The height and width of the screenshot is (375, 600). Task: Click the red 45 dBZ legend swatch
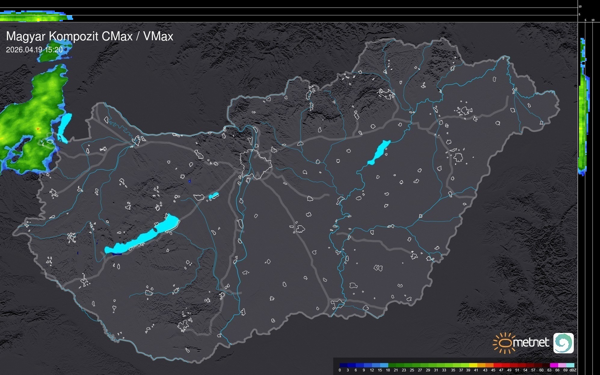[x=497, y=365]
